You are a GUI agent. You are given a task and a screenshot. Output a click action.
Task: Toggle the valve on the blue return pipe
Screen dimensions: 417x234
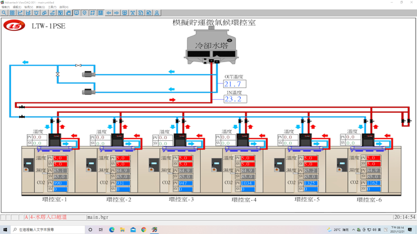(58, 75)
